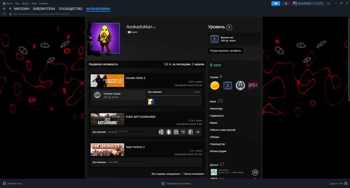350x188 pixels.
Task: Open the Игры menu
Action: coord(34,3)
